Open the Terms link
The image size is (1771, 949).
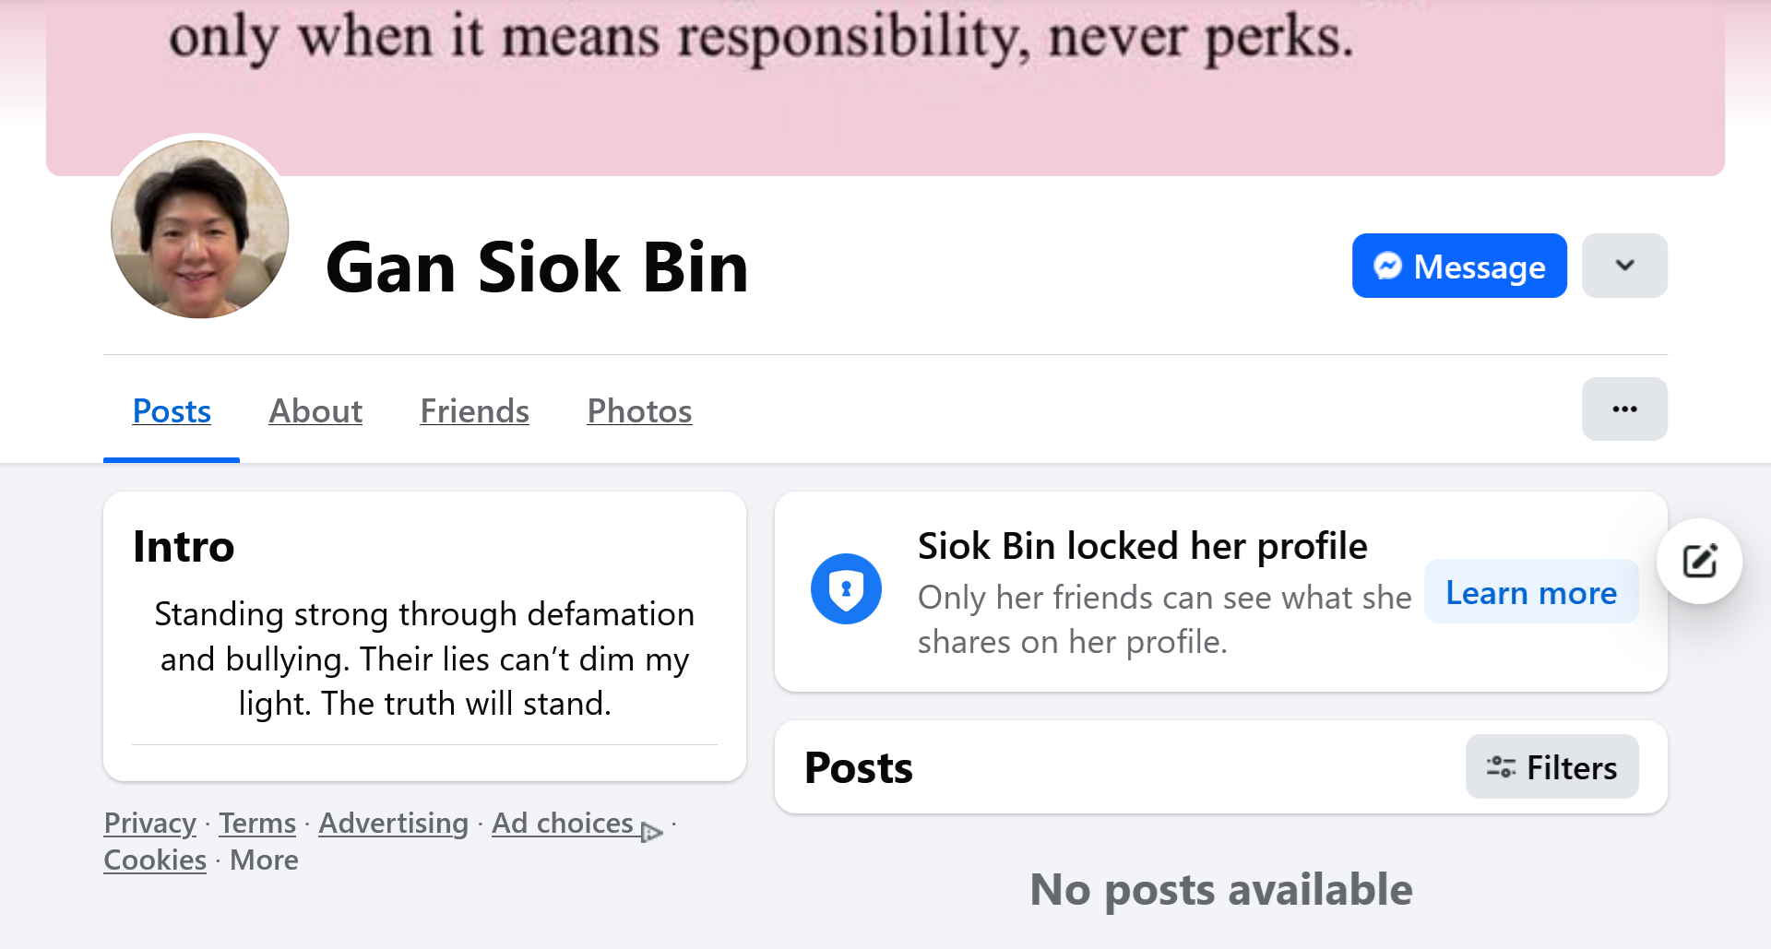(x=257, y=823)
